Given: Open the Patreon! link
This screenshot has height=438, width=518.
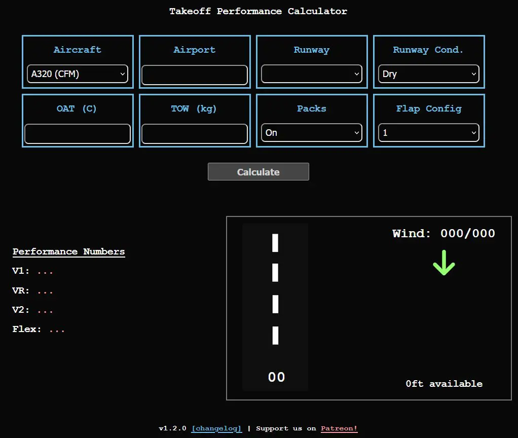Looking at the screenshot, I should (x=339, y=428).
